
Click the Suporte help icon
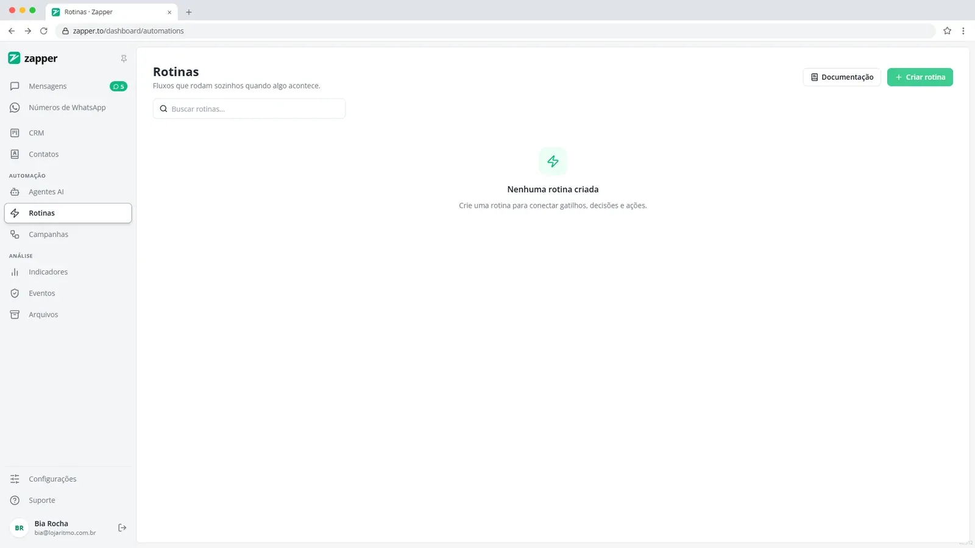pyautogui.click(x=15, y=501)
